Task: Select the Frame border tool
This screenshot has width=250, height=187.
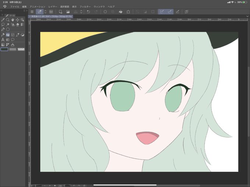Action: point(12,35)
